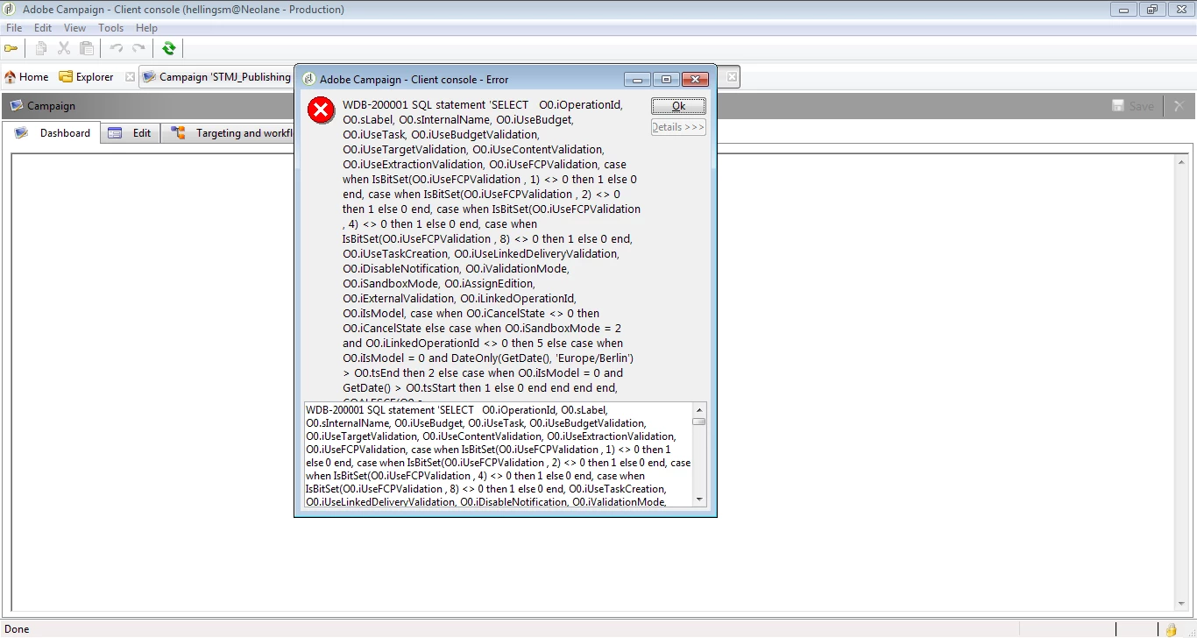Click the Undo arrow toolbar icon
This screenshot has height=638, width=1197.
tap(117, 48)
